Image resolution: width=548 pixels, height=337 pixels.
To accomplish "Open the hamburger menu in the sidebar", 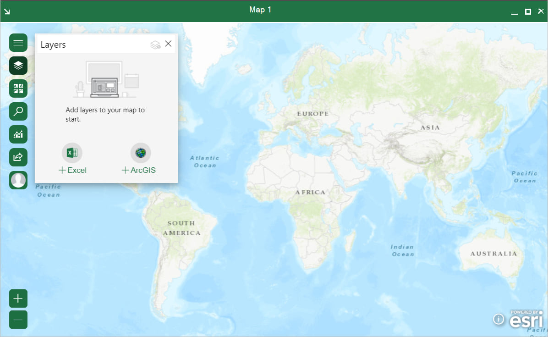I will pyautogui.click(x=18, y=43).
